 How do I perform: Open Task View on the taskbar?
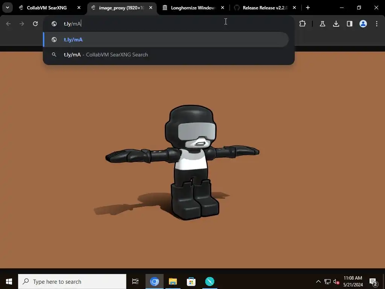point(135,281)
